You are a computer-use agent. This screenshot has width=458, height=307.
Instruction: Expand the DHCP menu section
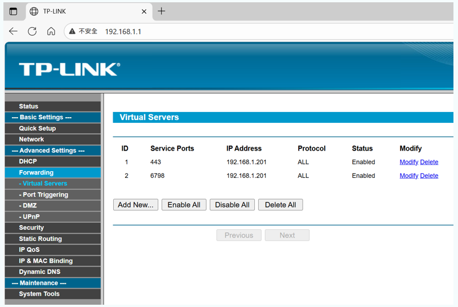point(28,161)
